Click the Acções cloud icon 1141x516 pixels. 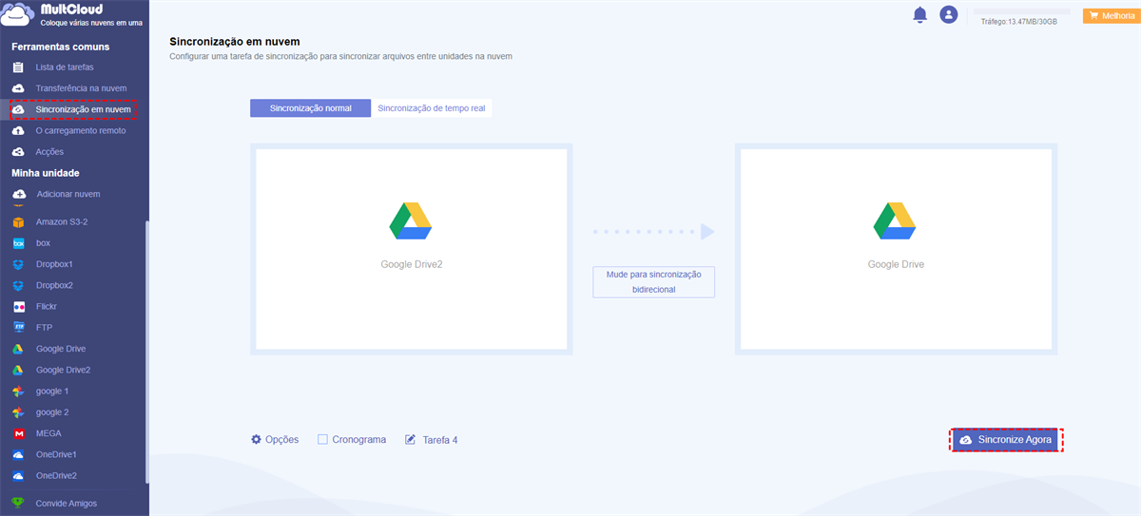[x=18, y=152]
